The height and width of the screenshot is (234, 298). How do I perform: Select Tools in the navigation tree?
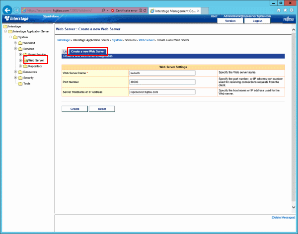(27, 83)
